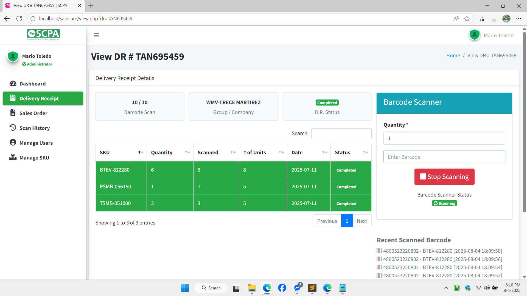The width and height of the screenshot is (527, 296).
Task: Go to the Next pagination page
Action: (362, 221)
